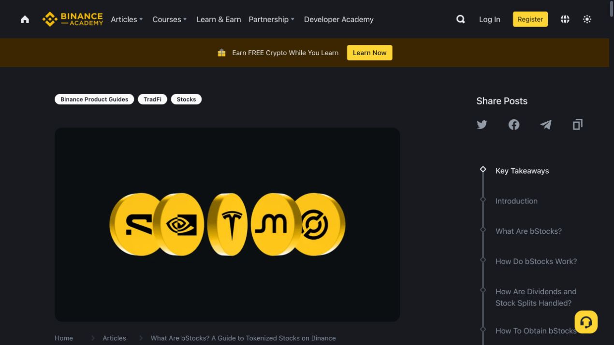Jump to the Introduction section

516,201
